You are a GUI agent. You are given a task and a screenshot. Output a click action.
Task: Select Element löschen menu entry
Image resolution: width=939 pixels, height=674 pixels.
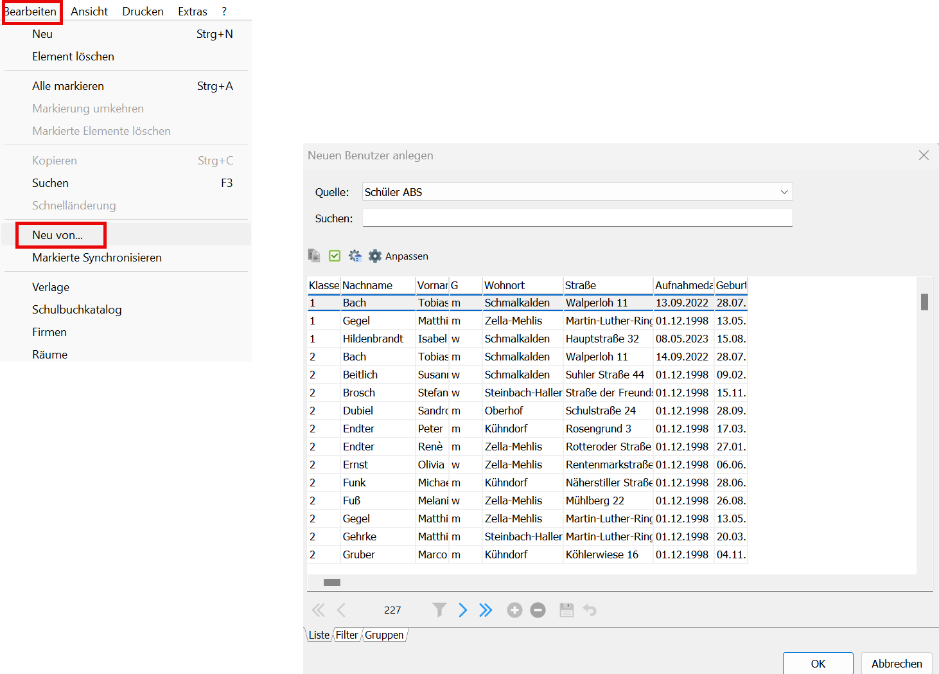[127, 57]
